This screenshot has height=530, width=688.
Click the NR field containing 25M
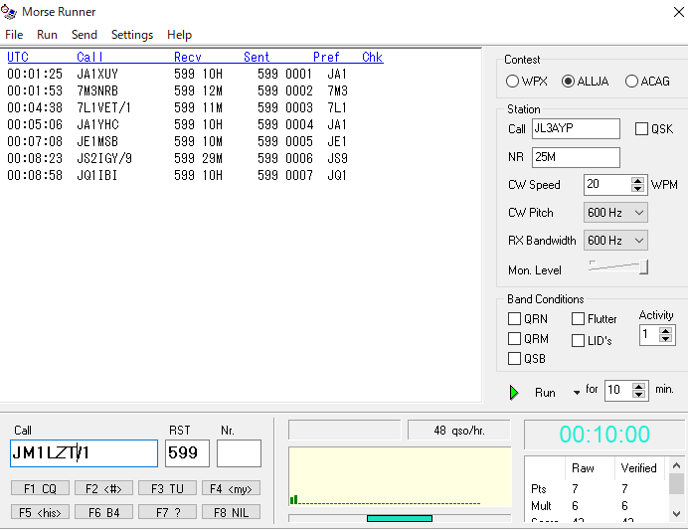pos(576,157)
